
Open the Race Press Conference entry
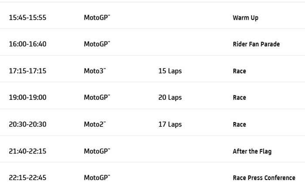tap(264, 178)
